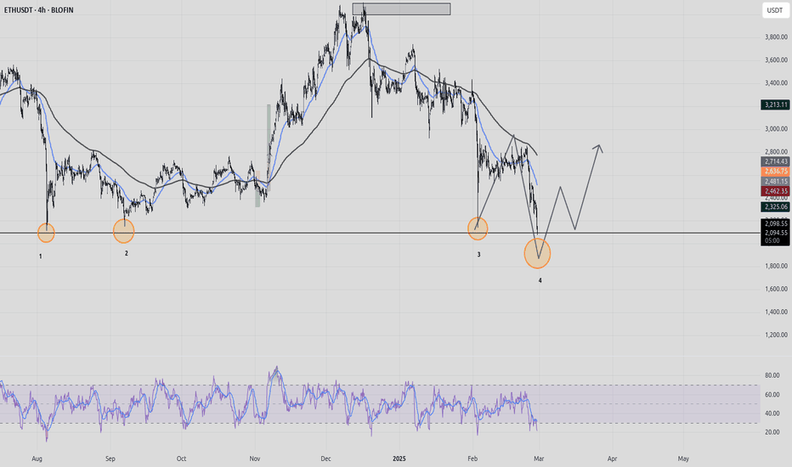Select the gray rectangle zone at chart top
This screenshot has width=792, height=467.
402,9
